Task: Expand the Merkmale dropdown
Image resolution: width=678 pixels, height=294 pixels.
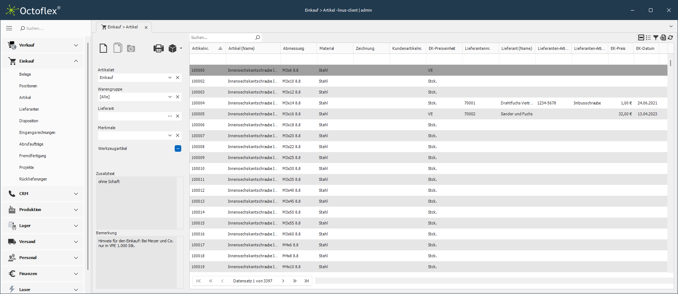Action: click(x=170, y=135)
